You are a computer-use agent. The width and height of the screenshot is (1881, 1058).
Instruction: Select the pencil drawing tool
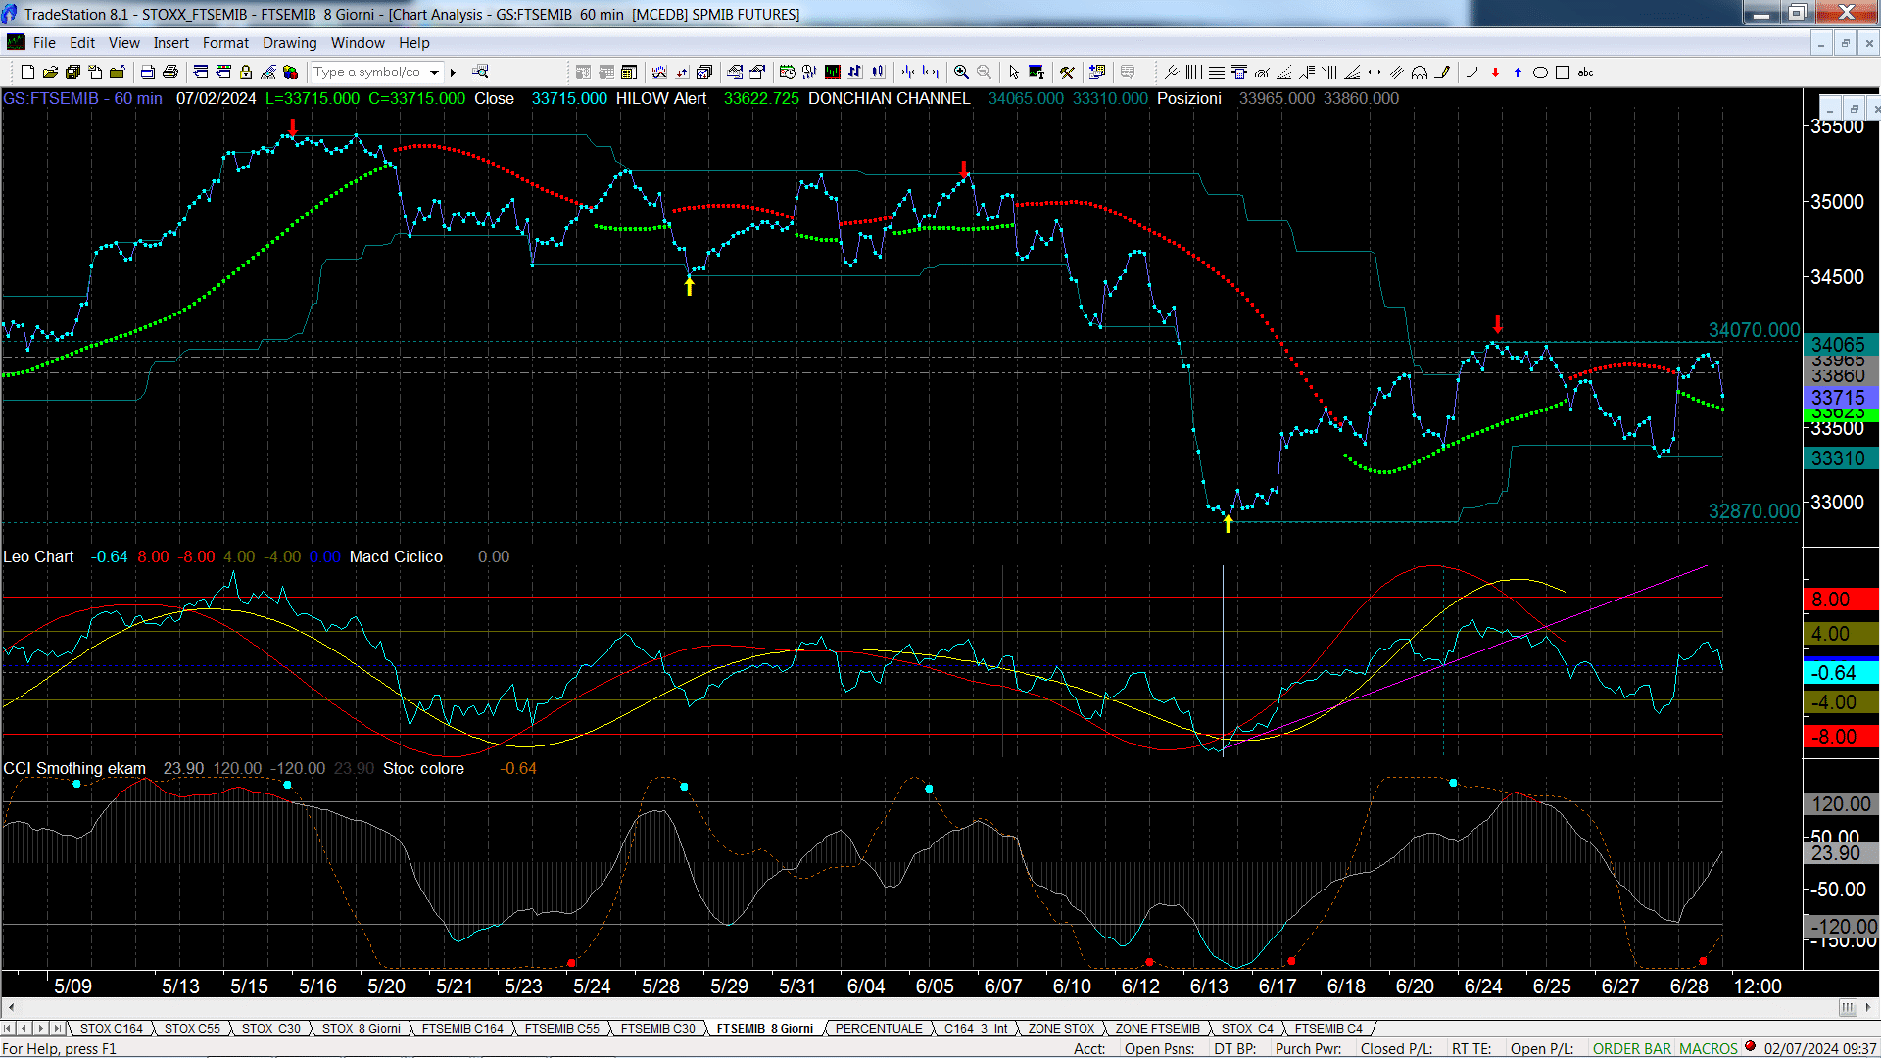(1443, 72)
